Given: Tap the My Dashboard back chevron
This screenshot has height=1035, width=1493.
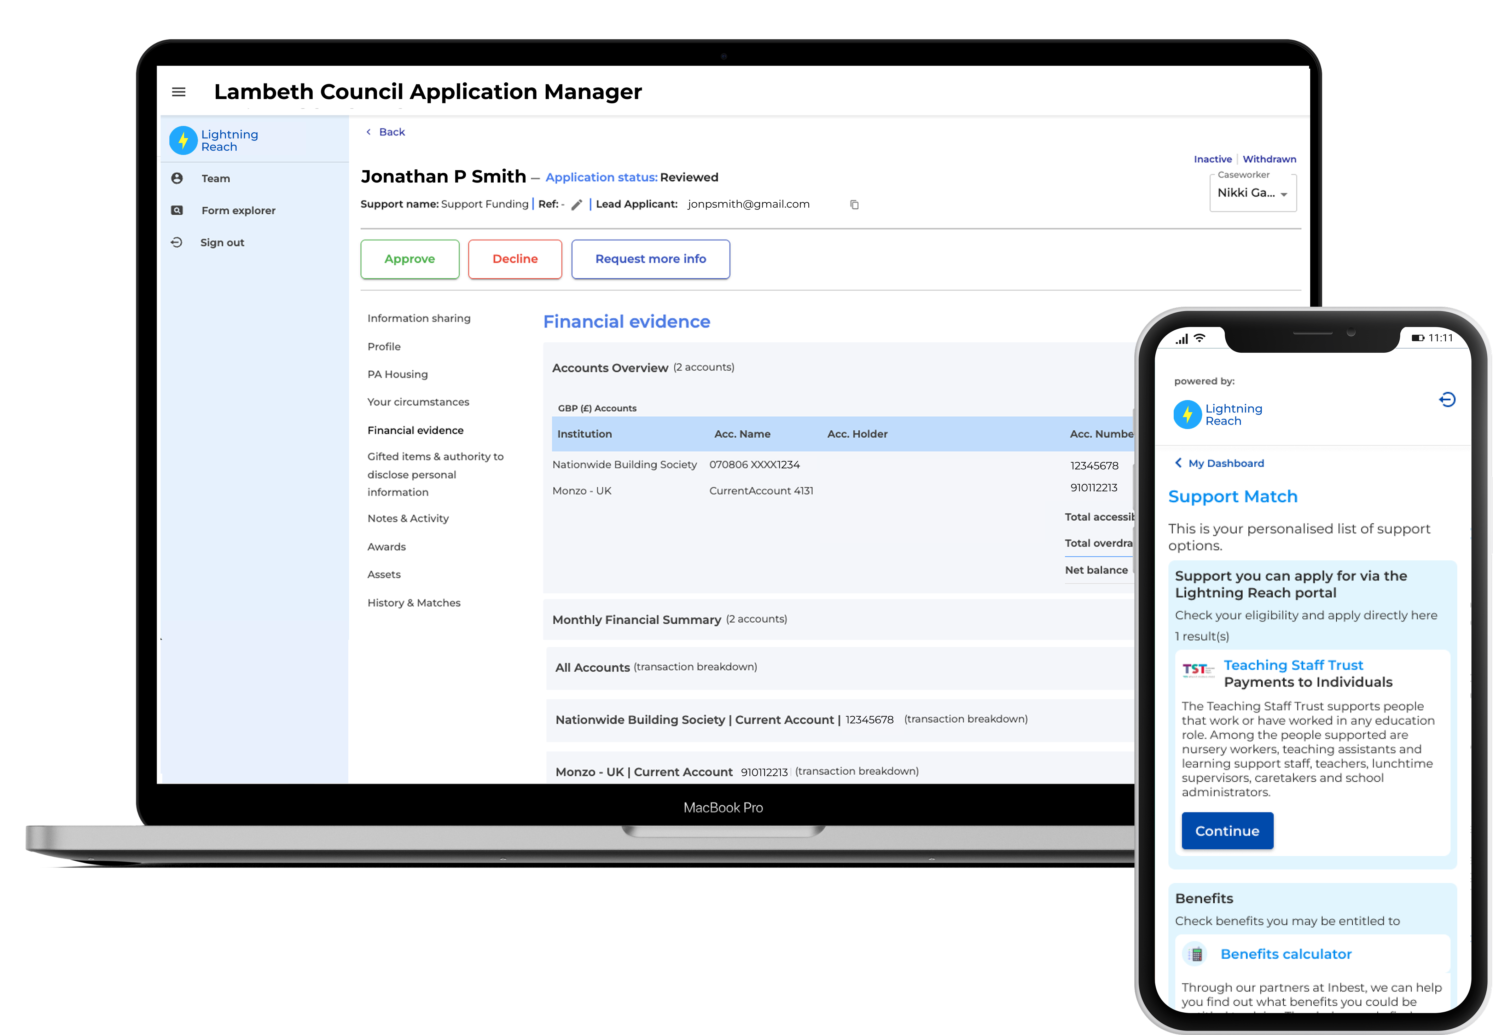Looking at the screenshot, I should [1179, 463].
